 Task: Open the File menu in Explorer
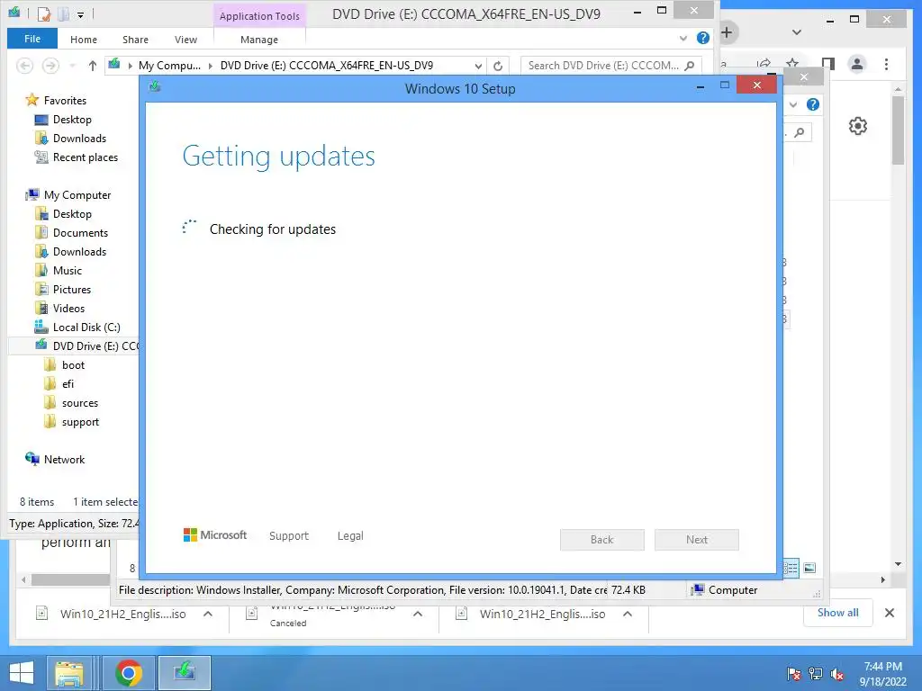(x=32, y=39)
